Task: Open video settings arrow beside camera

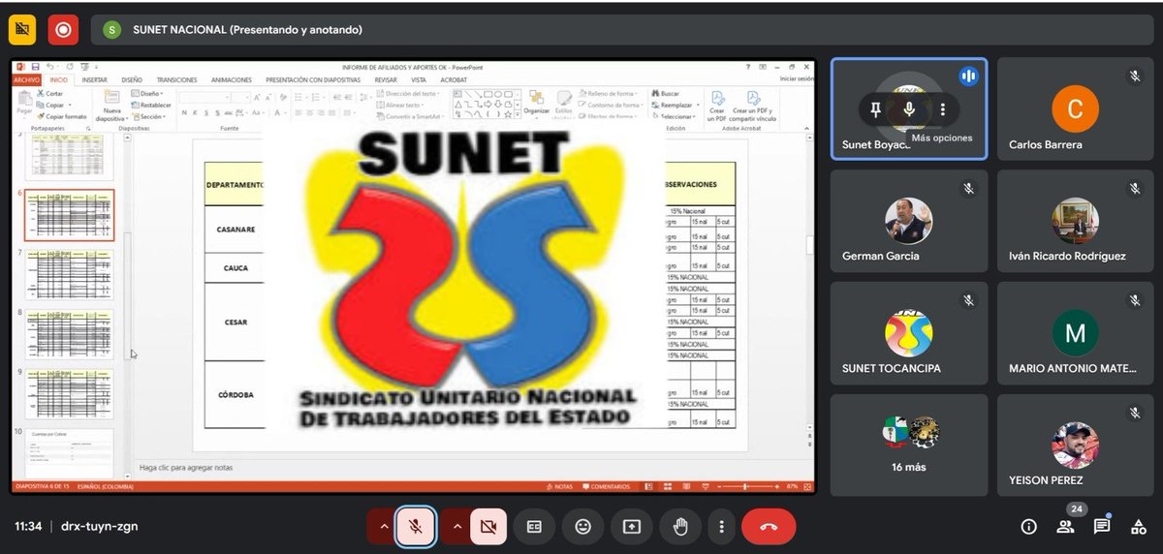Action: pos(456,527)
